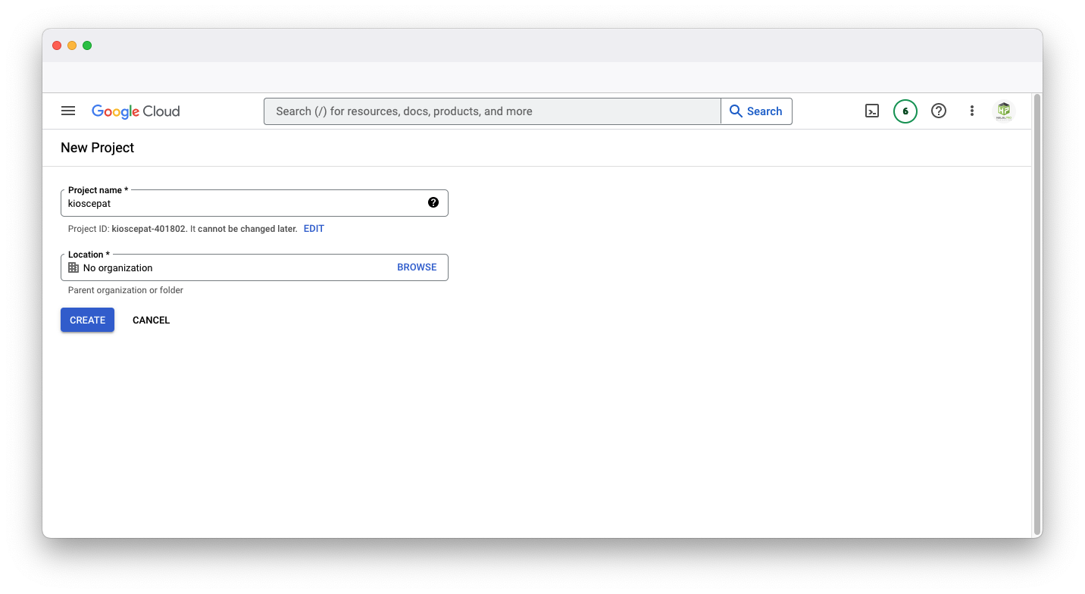Click the magnifier Search button
The height and width of the screenshot is (594, 1085).
click(756, 111)
